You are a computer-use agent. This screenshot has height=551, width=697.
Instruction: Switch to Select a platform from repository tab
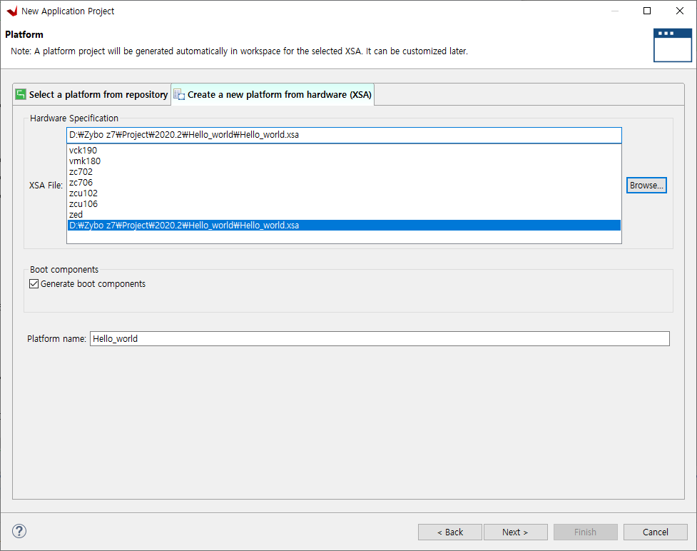click(92, 94)
